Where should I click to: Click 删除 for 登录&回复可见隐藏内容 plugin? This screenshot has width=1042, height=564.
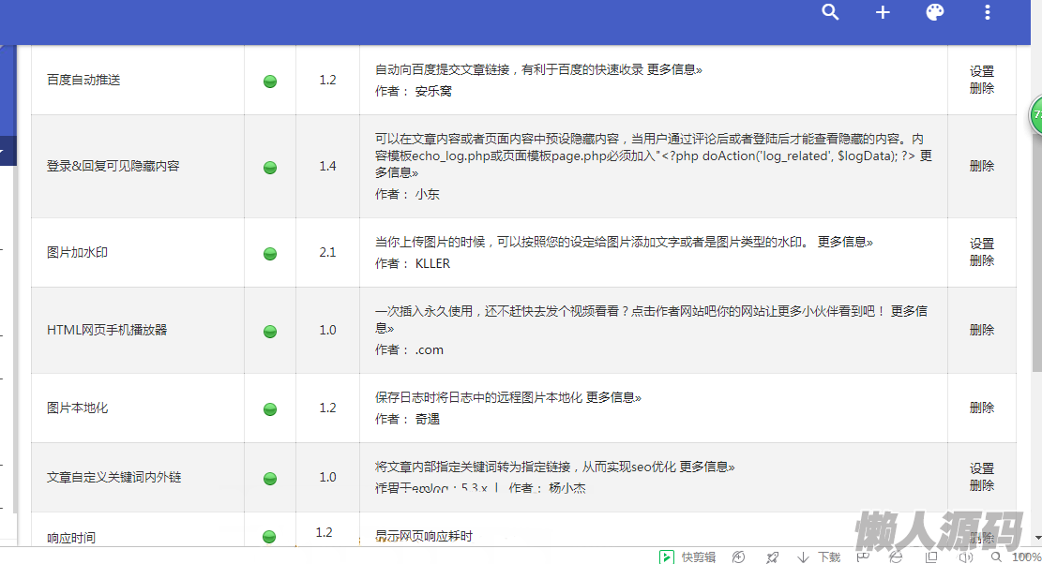(982, 166)
